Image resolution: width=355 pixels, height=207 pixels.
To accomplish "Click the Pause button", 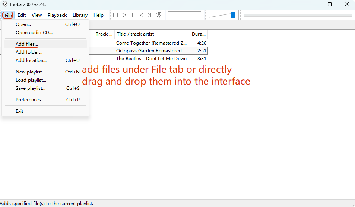I will point(133,15).
